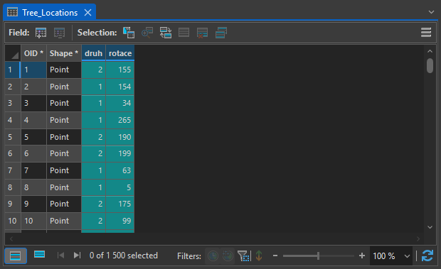Click the Copy Selection icon
The image size is (441, 269).
pyautogui.click(x=221, y=33)
